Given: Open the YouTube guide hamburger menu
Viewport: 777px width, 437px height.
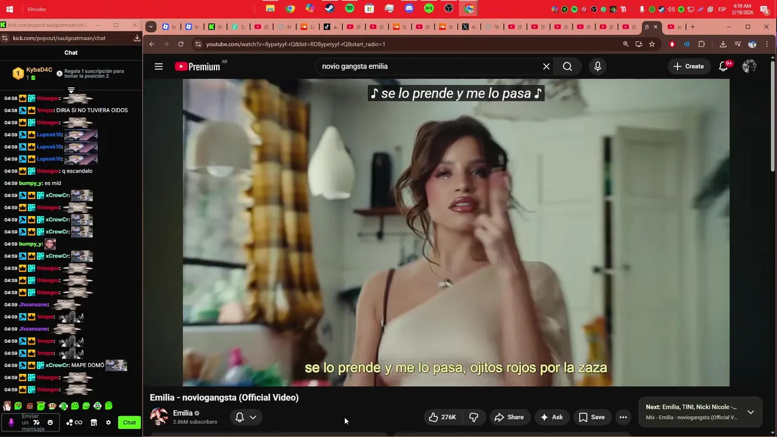Looking at the screenshot, I should (158, 66).
